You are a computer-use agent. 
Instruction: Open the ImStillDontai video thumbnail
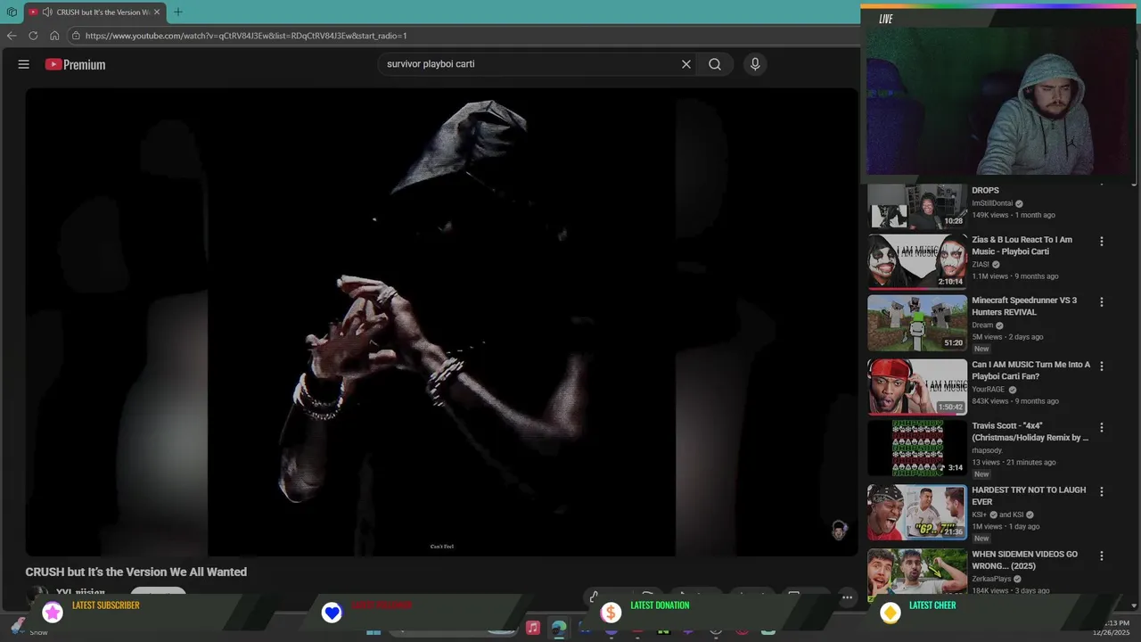917,206
